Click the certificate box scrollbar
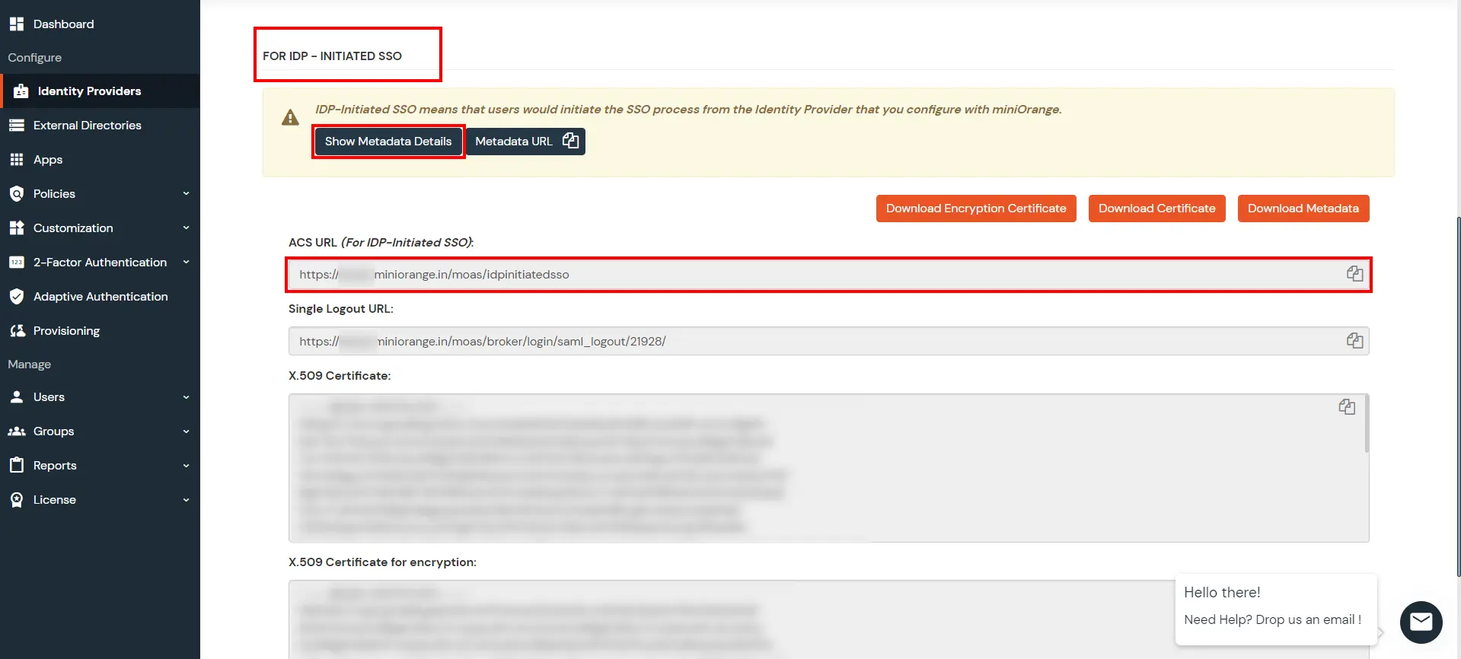 pyautogui.click(x=1367, y=424)
